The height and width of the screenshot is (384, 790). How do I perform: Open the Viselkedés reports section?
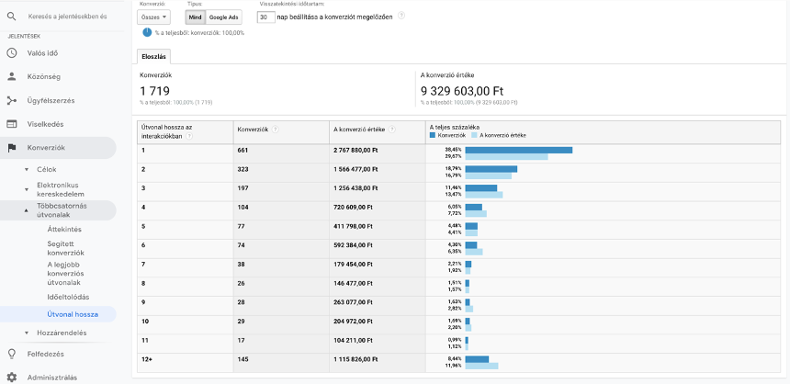coord(45,124)
